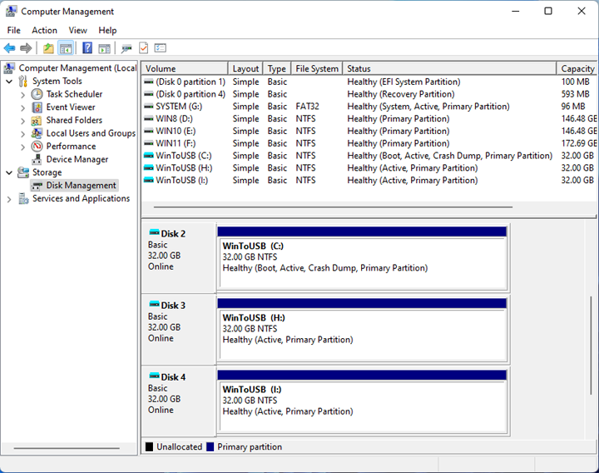Select the WinToUSB (I:) partition on Disk 4
The image size is (599, 473).
point(362,401)
